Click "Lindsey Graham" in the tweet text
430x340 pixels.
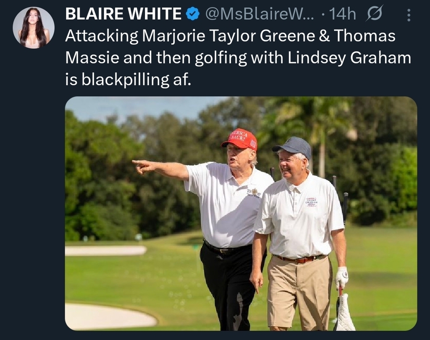[349, 58]
